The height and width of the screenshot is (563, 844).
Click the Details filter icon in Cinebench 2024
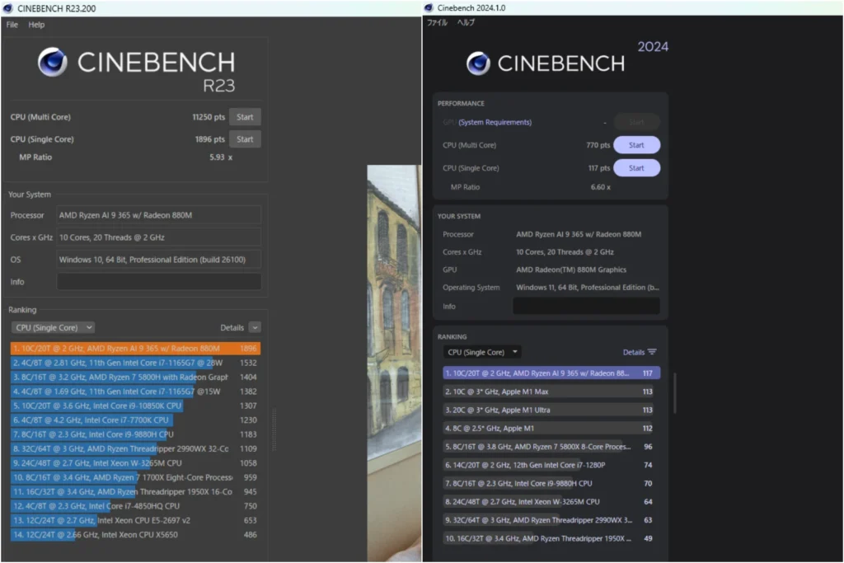[652, 352]
